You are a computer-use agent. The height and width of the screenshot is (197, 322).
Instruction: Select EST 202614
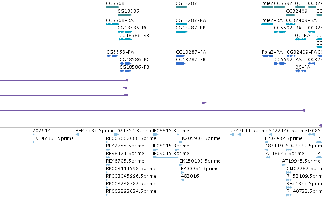[42, 131]
